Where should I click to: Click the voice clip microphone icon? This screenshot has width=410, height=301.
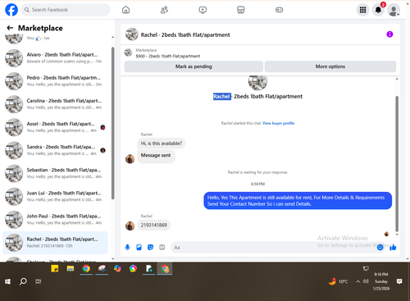127,248
